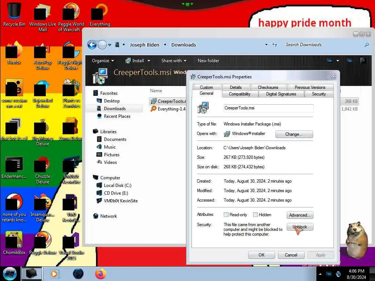This screenshot has width=375, height=281.
Task: Click the Libraries node
Action: point(108,131)
